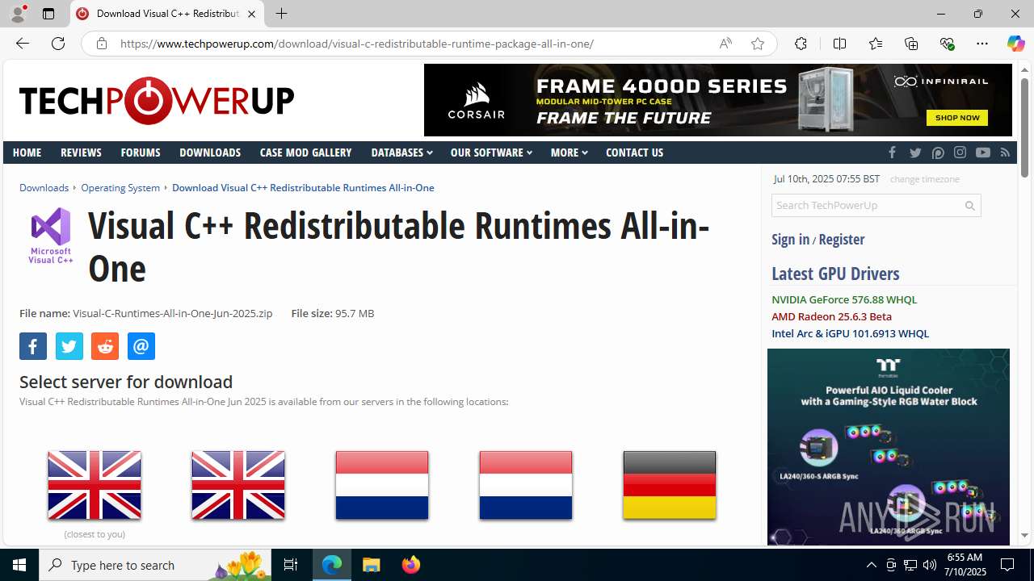The height and width of the screenshot is (581, 1034).
Task: Open Copilot sidebar
Action: tap(1015, 44)
